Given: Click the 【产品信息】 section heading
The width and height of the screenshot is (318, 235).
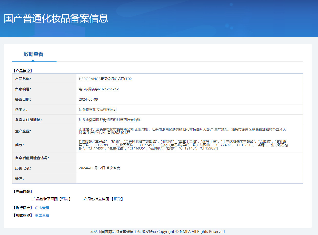Looking at the screenshot, I should point(22,71).
